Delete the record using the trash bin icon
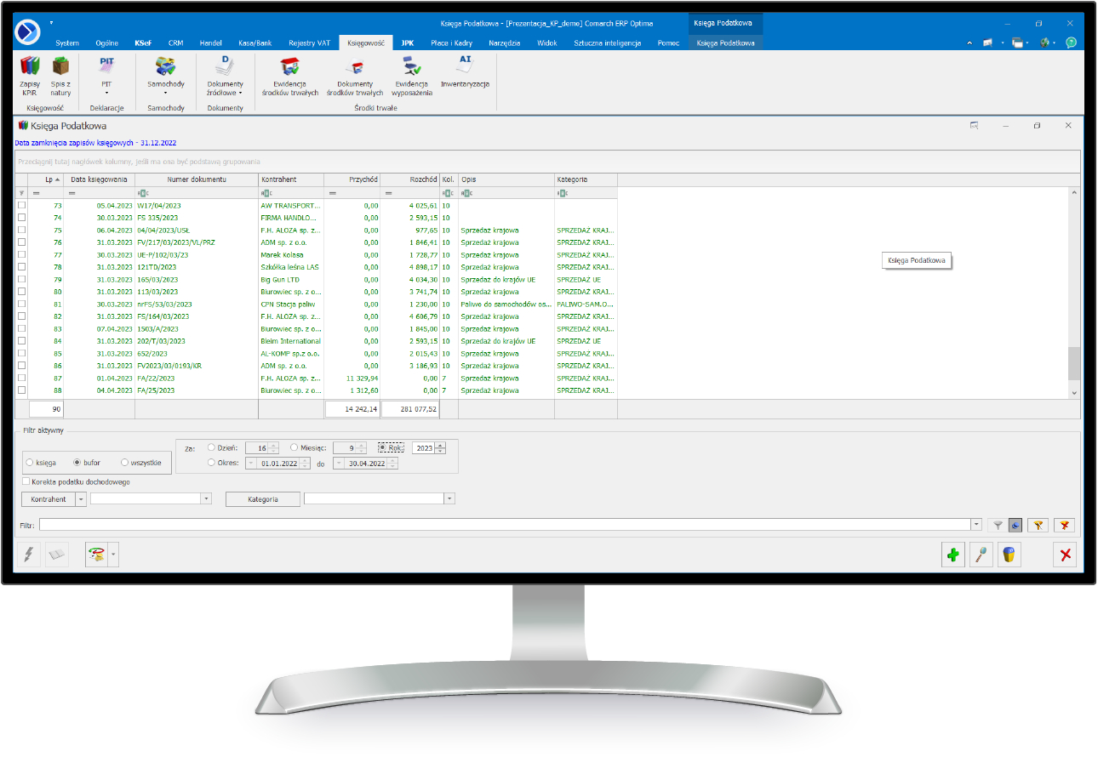This screenshot has height=757, width=1098. click(x=1009, y=554)
